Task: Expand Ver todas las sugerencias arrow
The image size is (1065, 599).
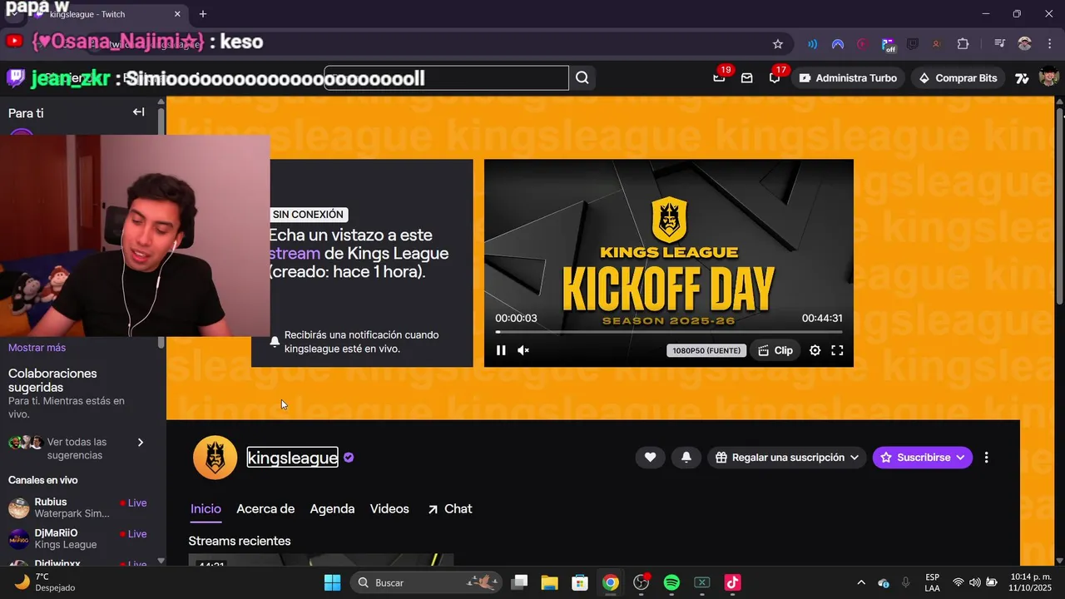Action: click(140, 443)
